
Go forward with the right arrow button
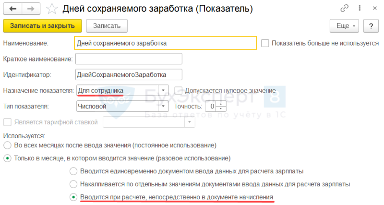pos(31,9)
